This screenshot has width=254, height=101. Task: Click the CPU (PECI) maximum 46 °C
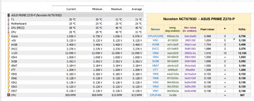(118, 28)
